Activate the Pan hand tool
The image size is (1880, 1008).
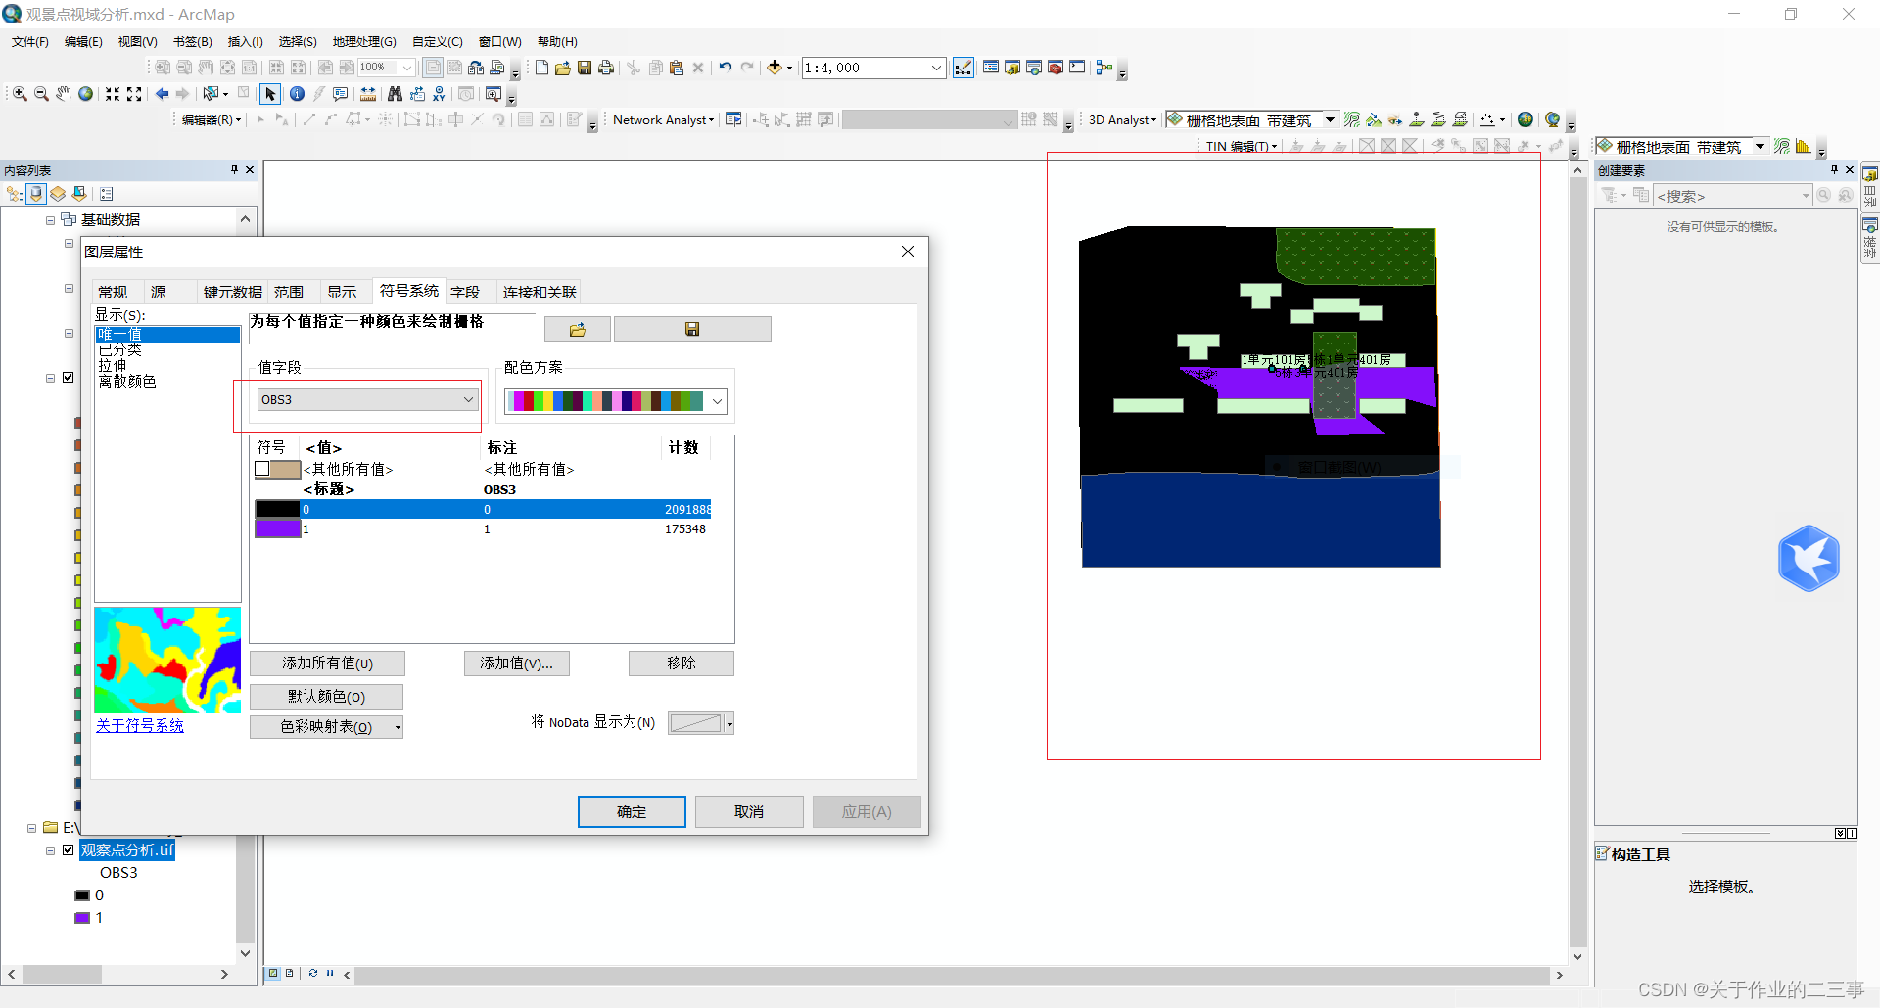[64, 94]
